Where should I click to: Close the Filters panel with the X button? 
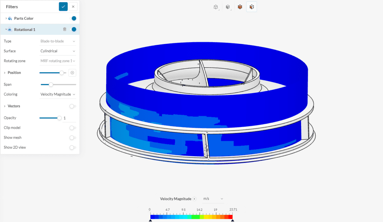(73, 6)
